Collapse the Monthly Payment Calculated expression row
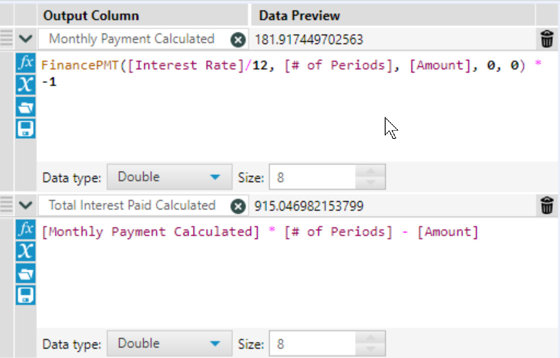 tap(25, 39)
